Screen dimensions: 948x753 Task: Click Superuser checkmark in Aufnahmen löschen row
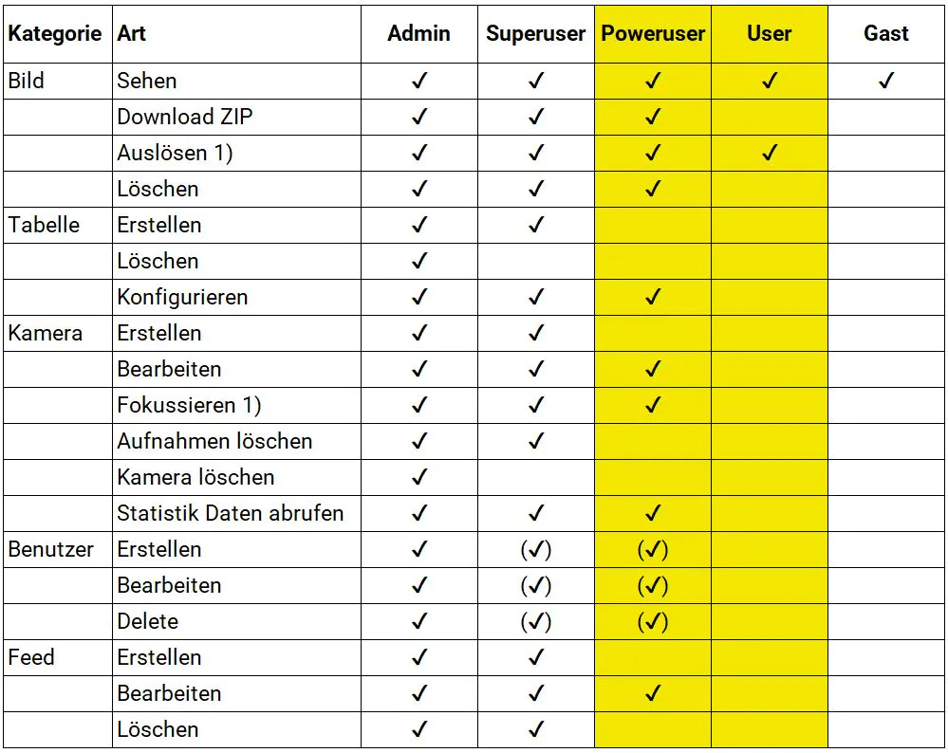[535, 442]
